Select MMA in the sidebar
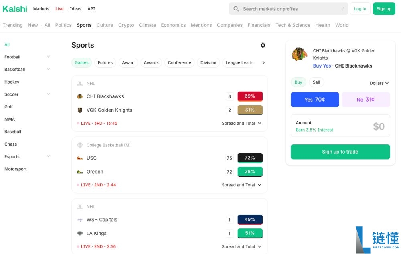This screenshot has width=401, height=254. 10,119
